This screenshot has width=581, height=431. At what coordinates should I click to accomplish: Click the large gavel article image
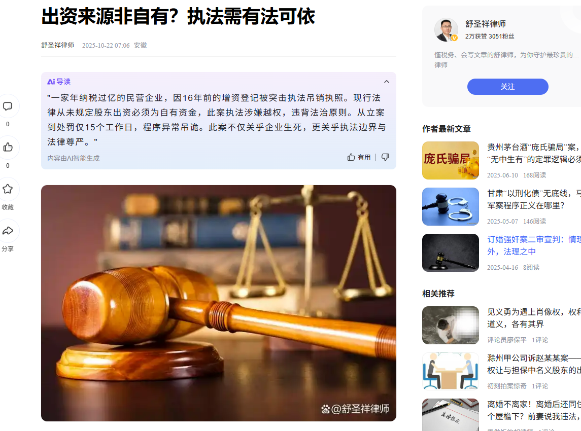point(219,303)
